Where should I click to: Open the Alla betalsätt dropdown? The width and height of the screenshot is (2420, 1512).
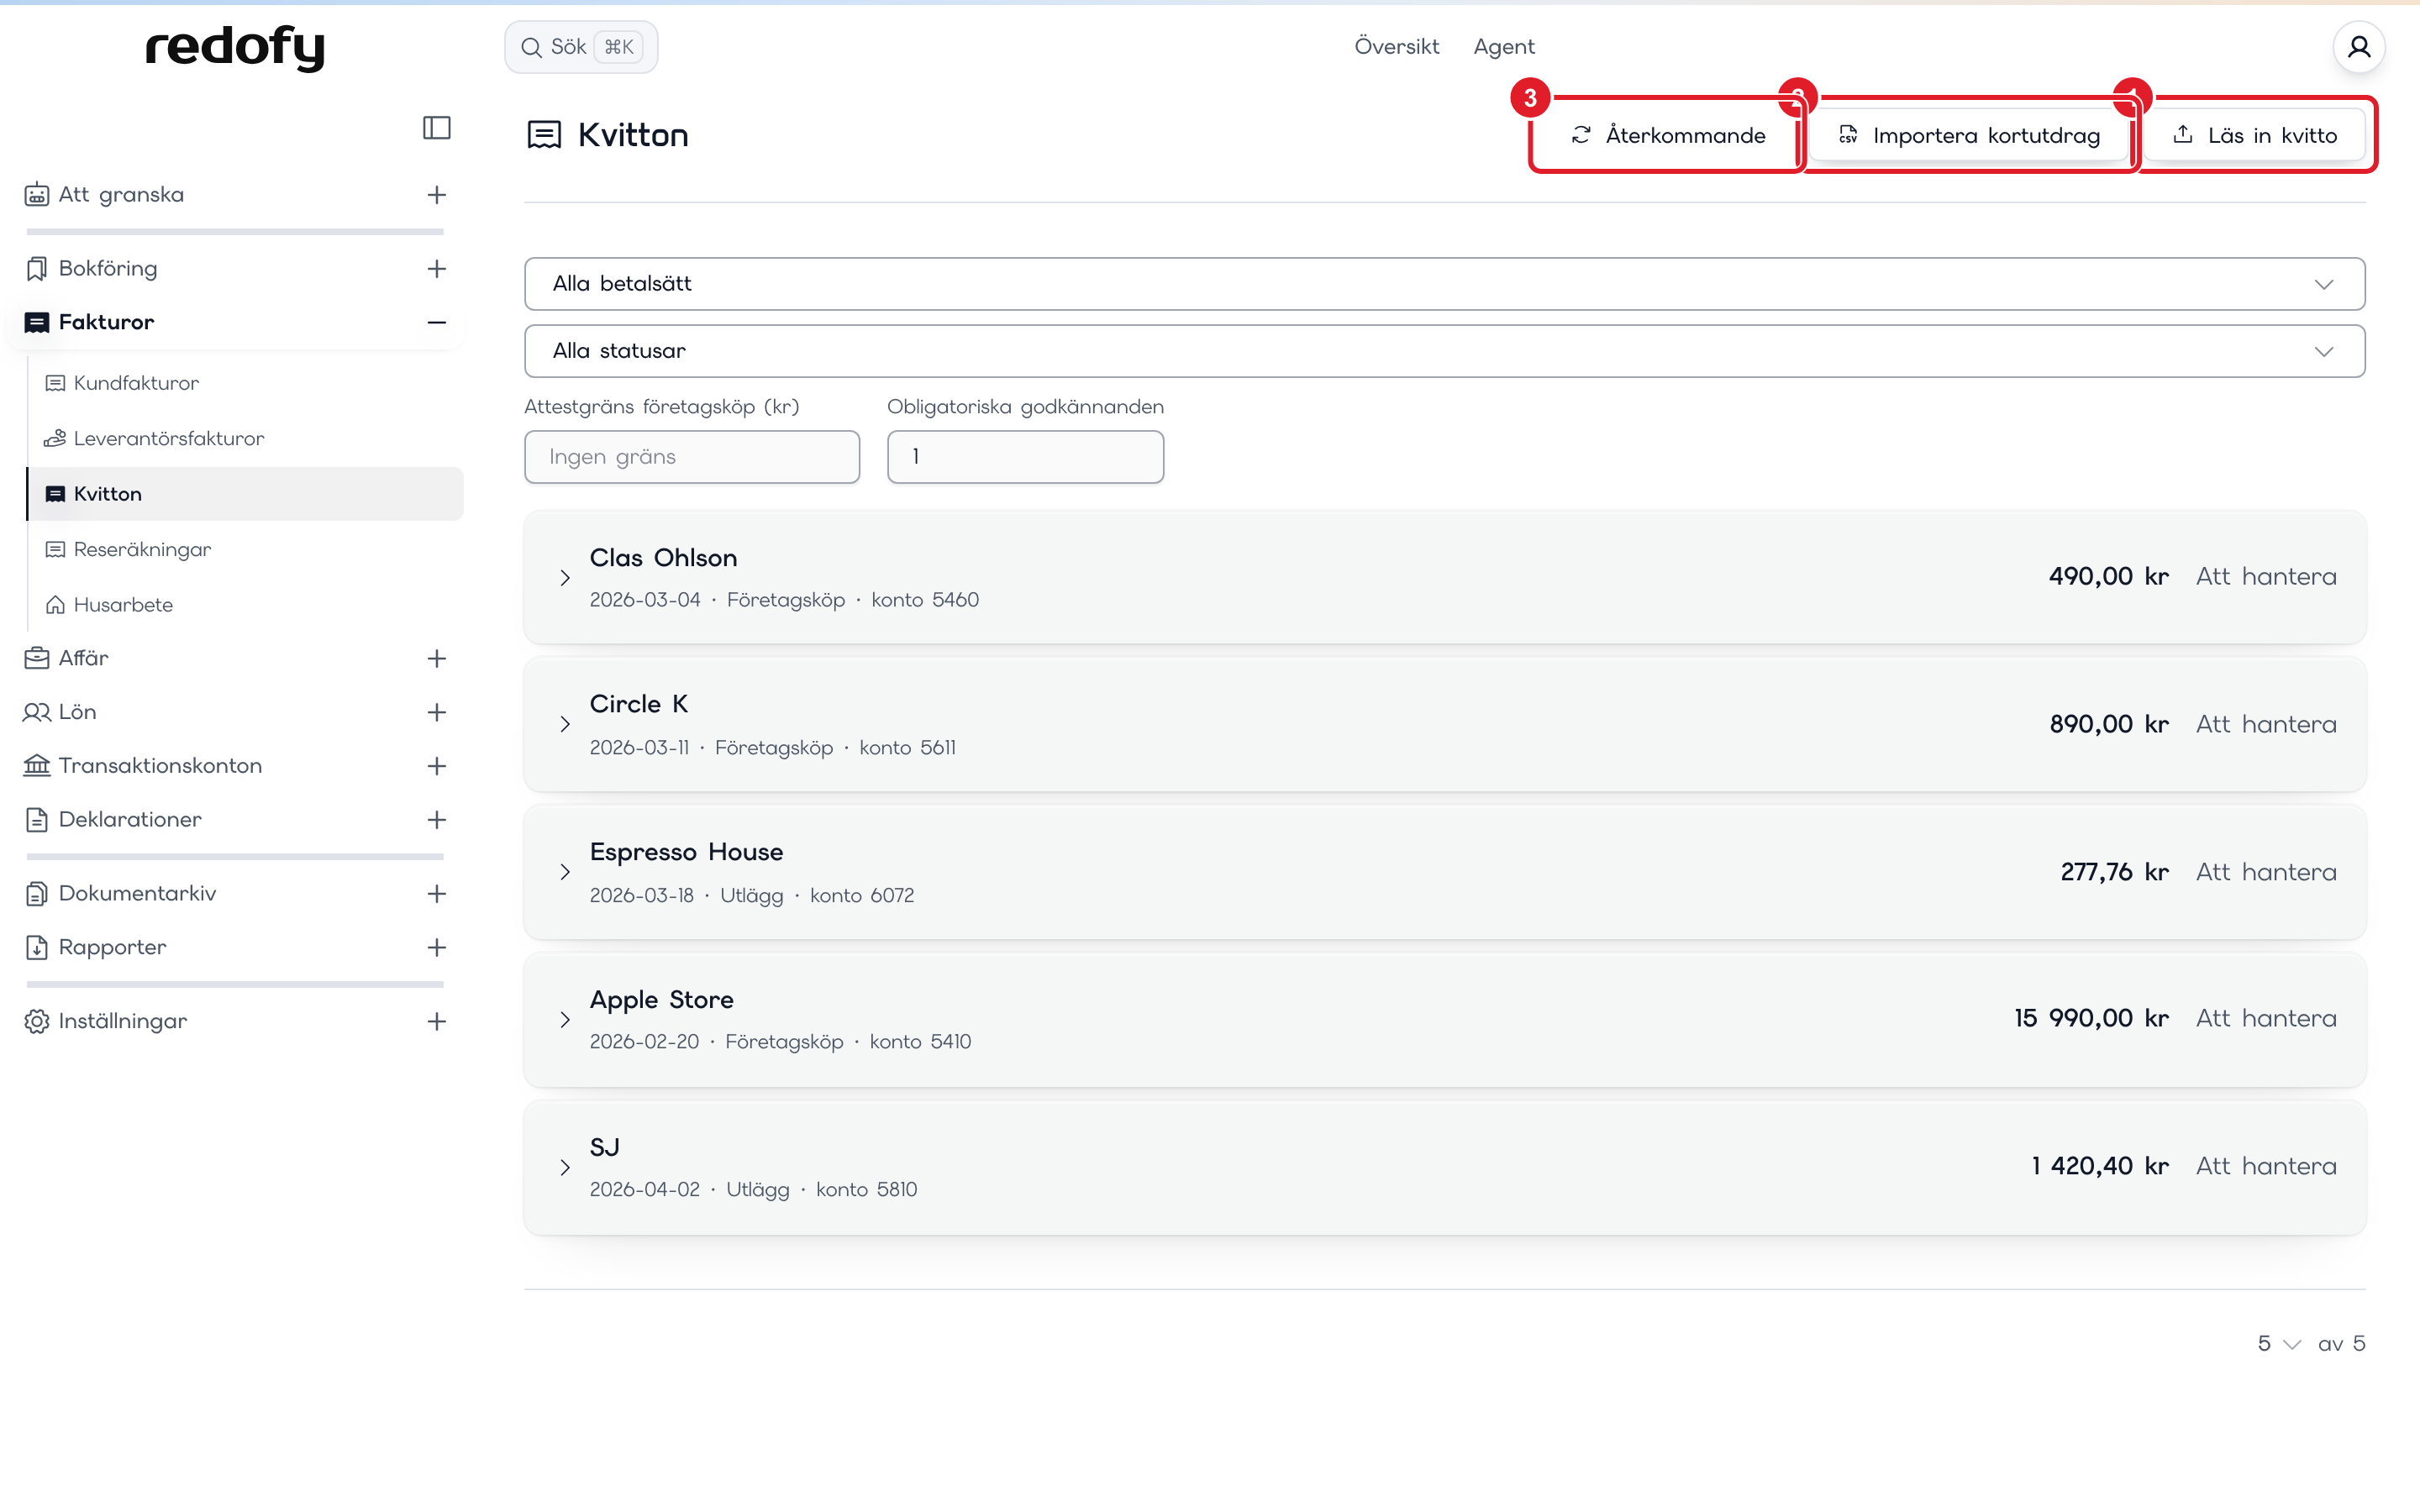pos(1444,284)
